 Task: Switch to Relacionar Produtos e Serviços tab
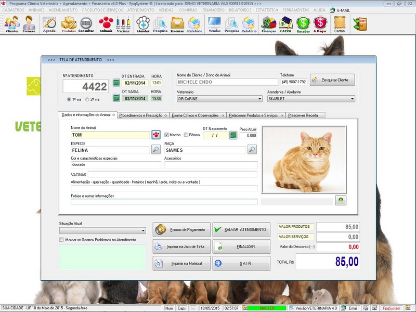pyautogui.click(x=256, y=115)
